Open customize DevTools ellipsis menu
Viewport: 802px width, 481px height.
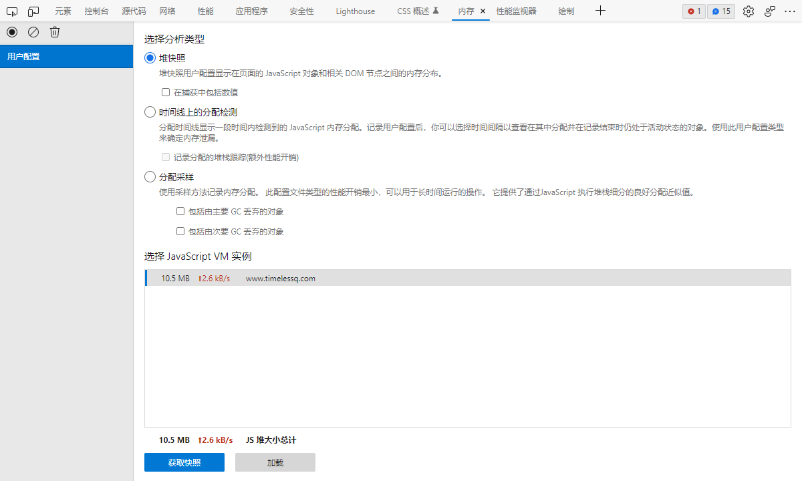[x=790, y=11]
